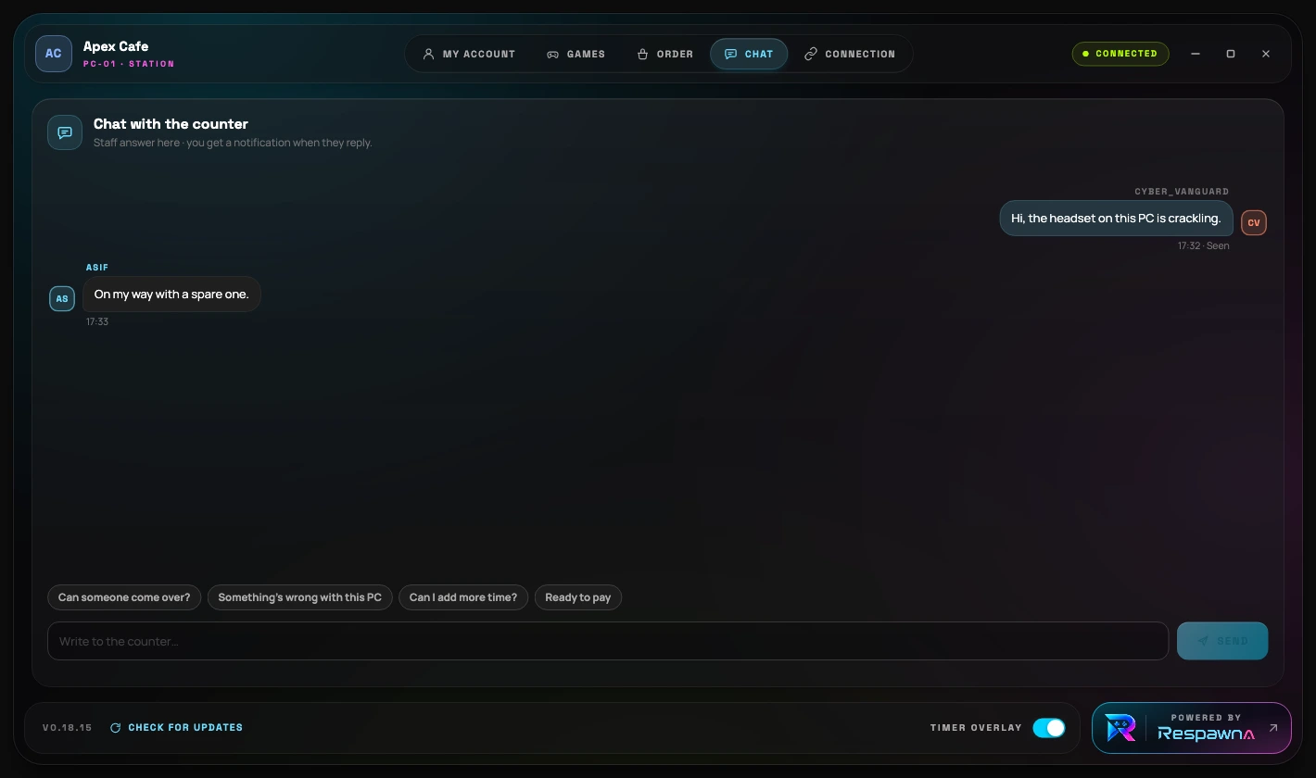This screenshot has width=1316, height=778.
Task: Click the chat bubble icon beside heading
Action: click(65, 132)
